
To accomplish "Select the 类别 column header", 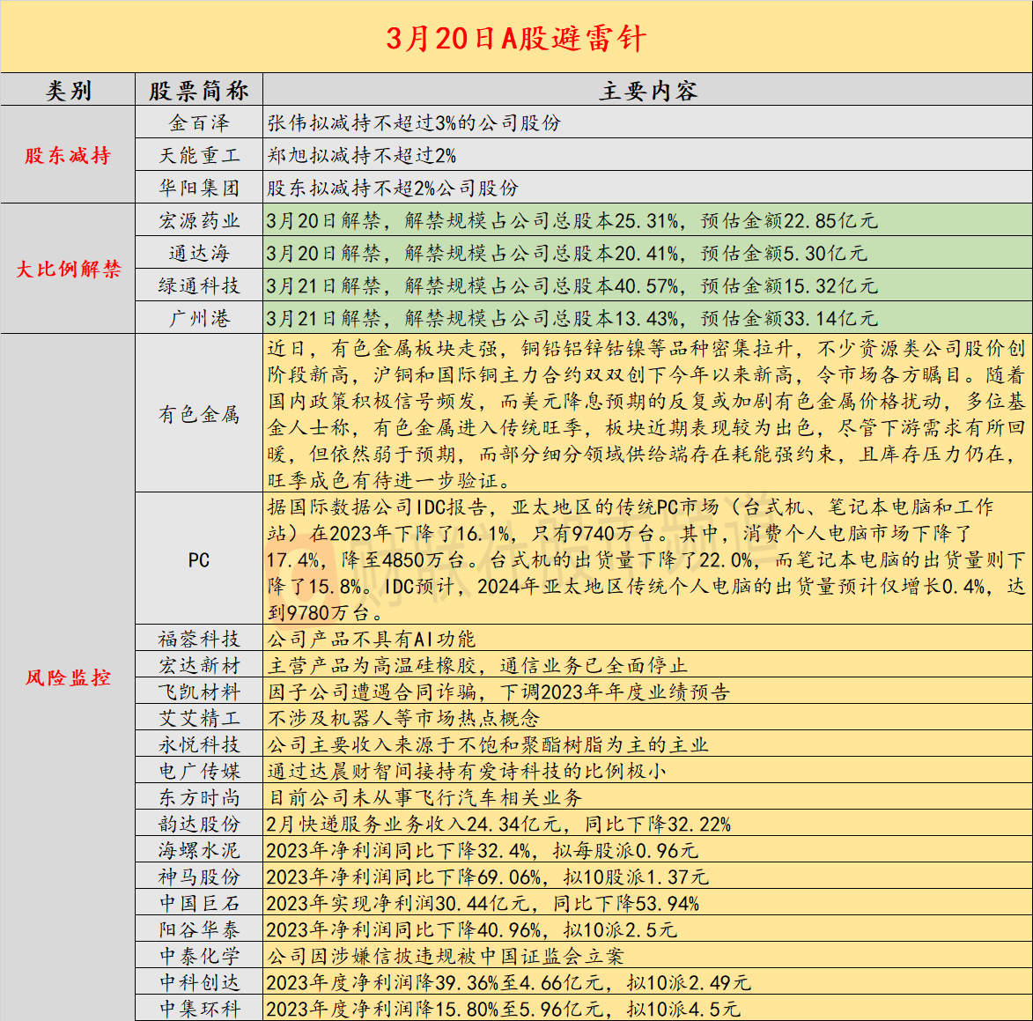I will tap(68, 91).
